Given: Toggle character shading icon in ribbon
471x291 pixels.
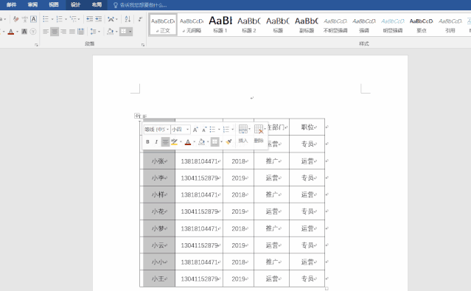Looking at the screenshot, I should (x=24, y=31).
